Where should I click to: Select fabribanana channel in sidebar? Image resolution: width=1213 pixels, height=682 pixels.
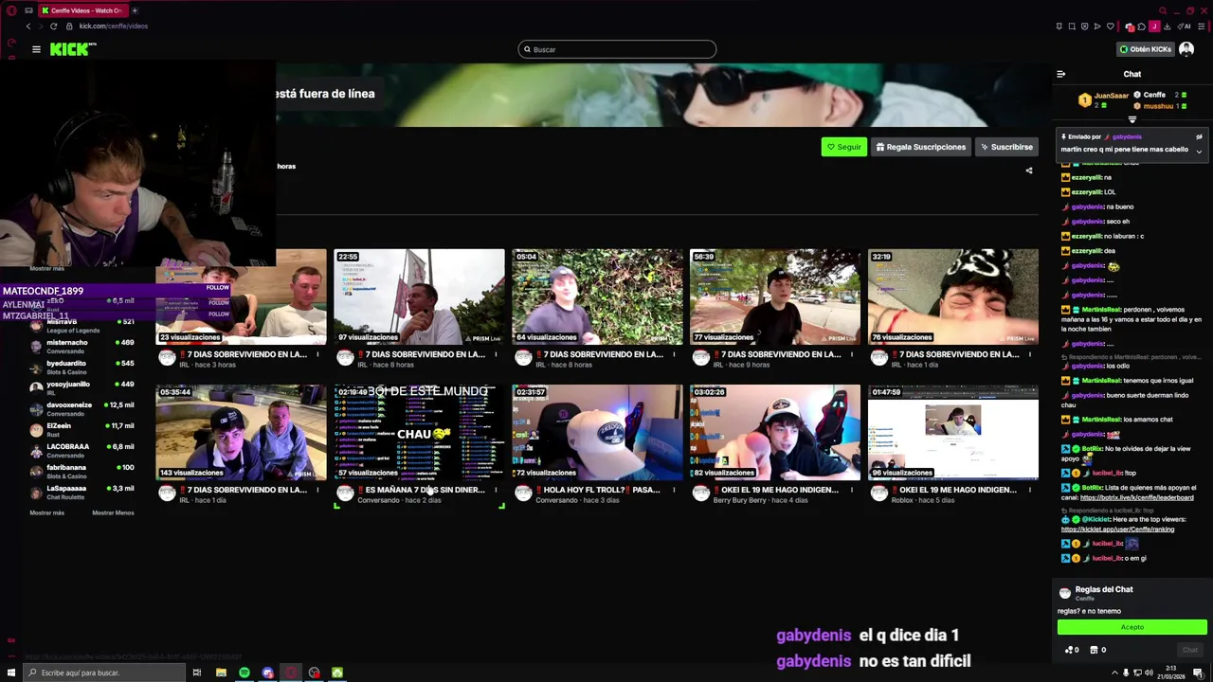(x=83, y=471)
